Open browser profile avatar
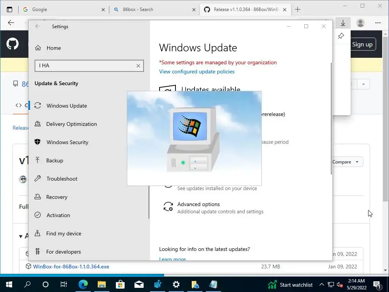 coord(360,23)
